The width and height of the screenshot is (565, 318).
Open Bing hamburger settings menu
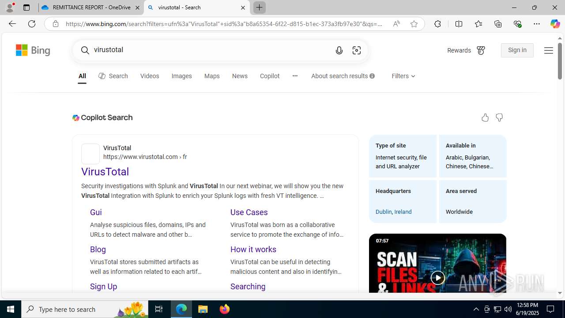pyautogui.click(x=548, y=50)
